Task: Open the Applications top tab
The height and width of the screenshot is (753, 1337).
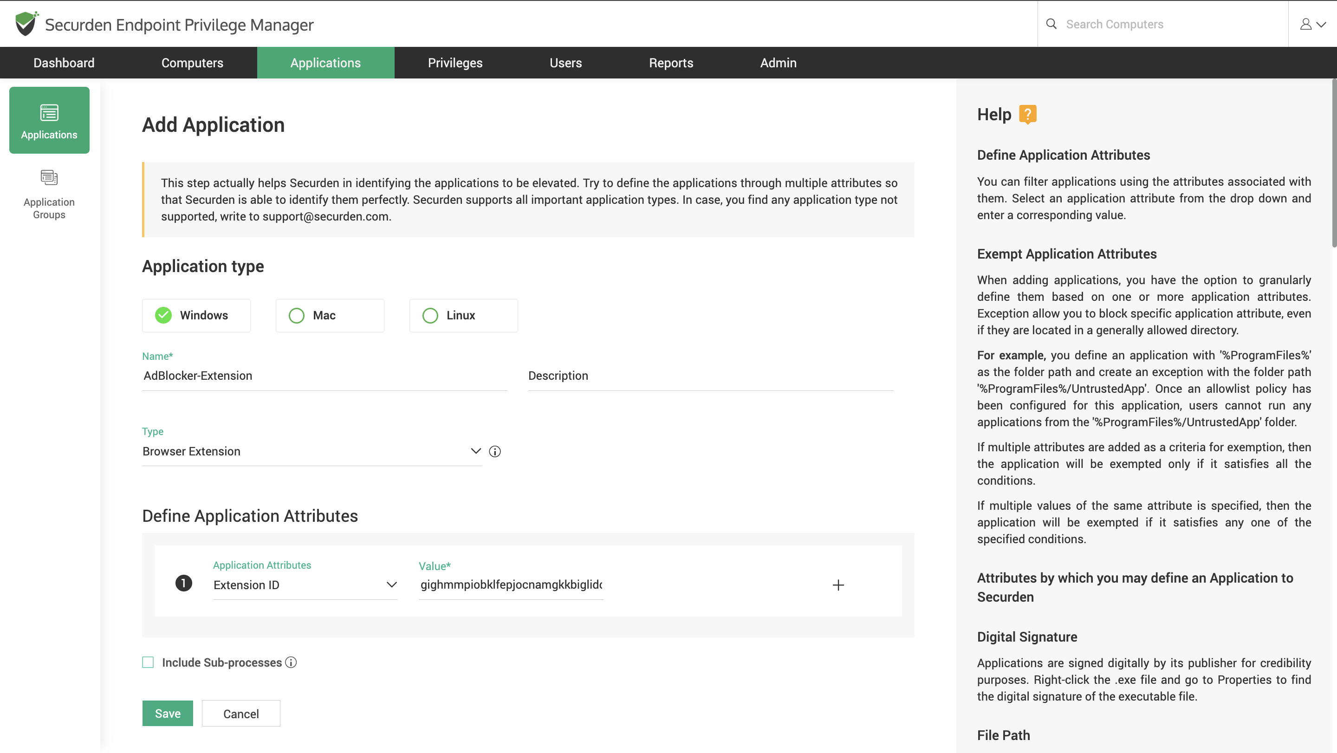Action: [325, 63]
